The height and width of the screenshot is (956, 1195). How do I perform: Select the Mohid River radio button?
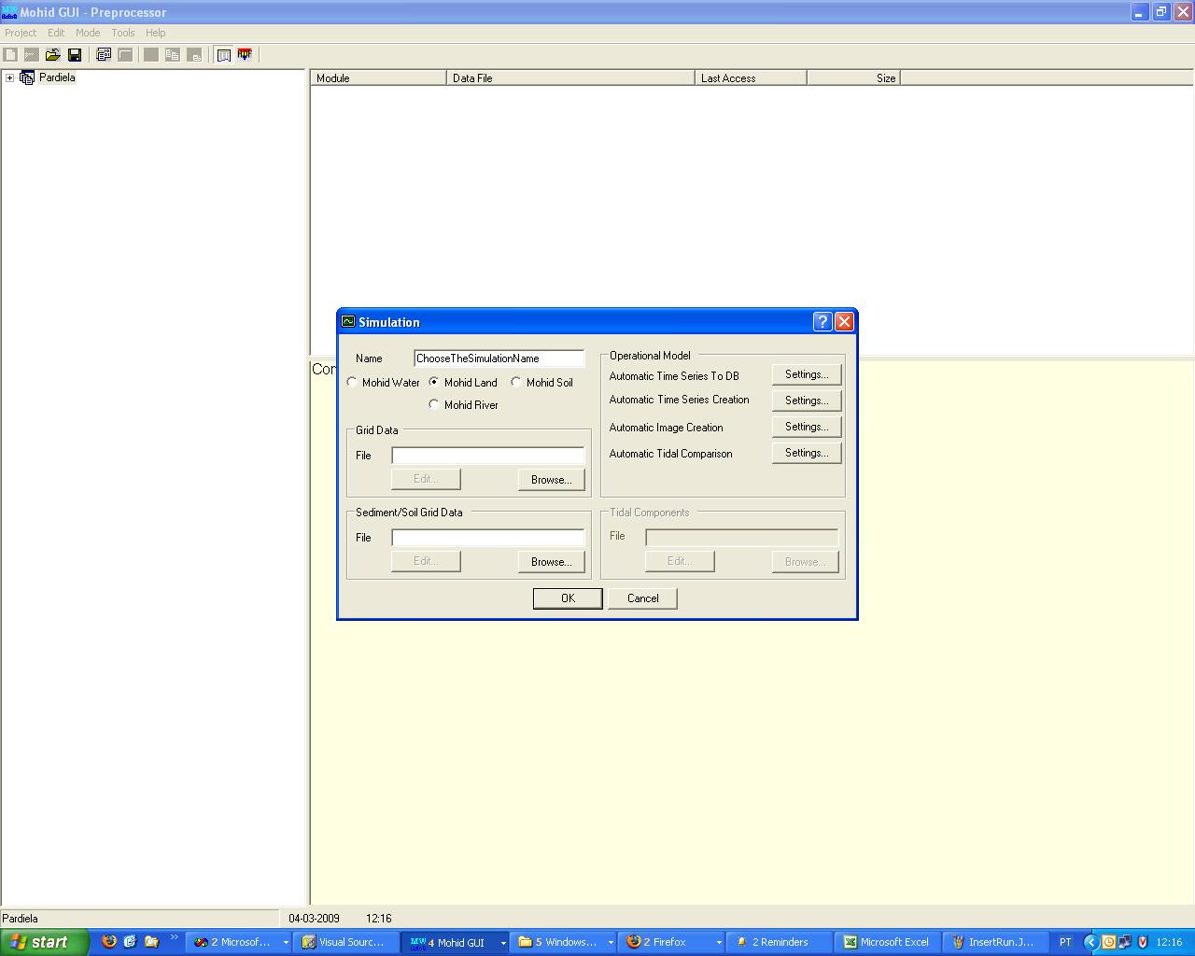point(434,404)
